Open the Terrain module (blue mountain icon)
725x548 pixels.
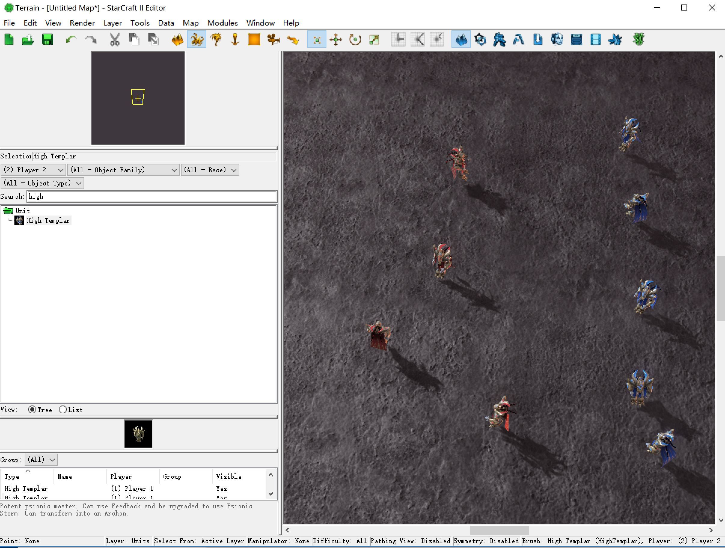click(461, 40)
